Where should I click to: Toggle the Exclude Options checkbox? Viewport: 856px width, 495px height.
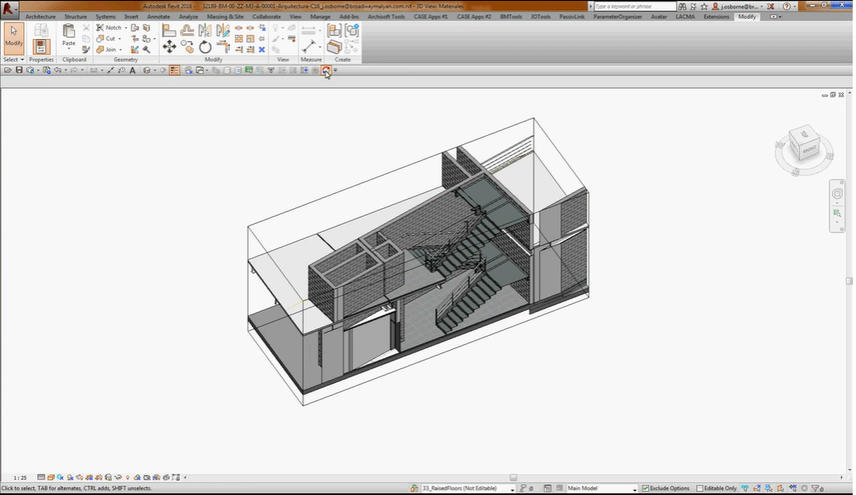click(x=646, y=488)
